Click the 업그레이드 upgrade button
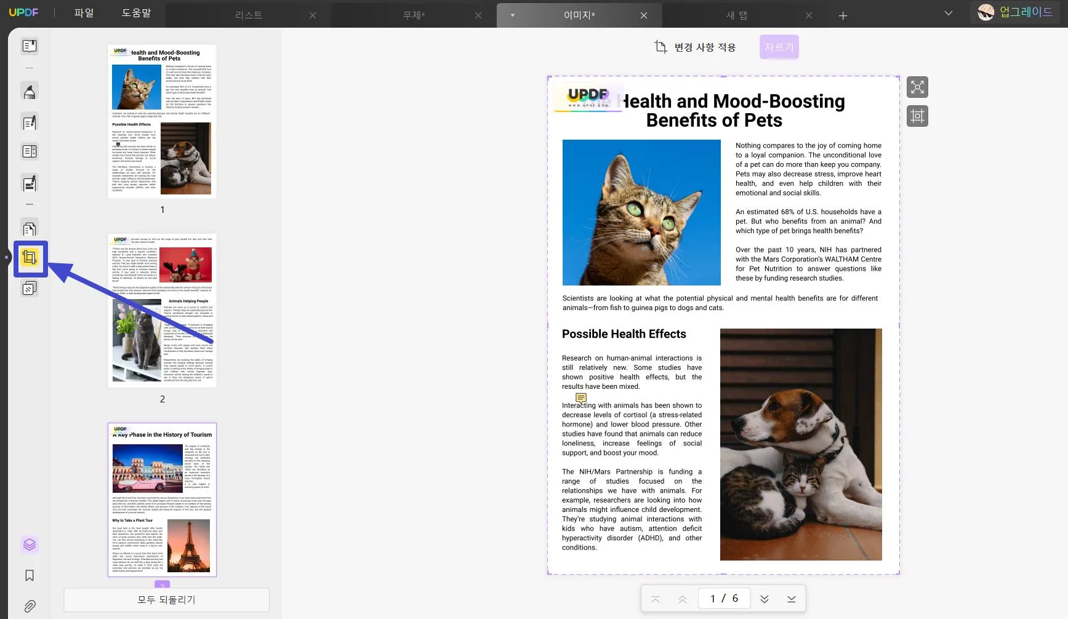 tap(1016, 12)
